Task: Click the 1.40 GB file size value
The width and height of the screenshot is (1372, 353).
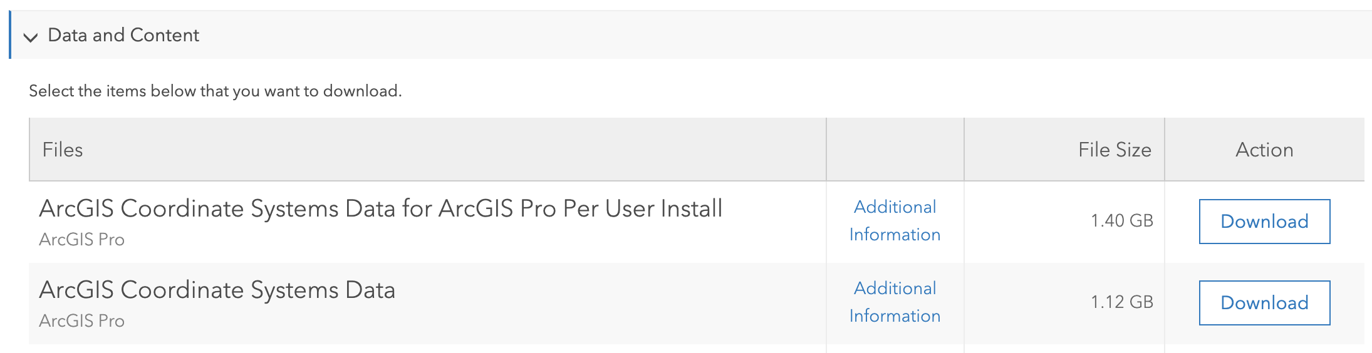Action: 1121,221
